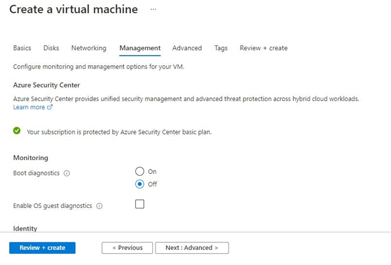Screen dimensions: 391x265
Task: Switch to the Advanced tab
Action: click(187, 48)
